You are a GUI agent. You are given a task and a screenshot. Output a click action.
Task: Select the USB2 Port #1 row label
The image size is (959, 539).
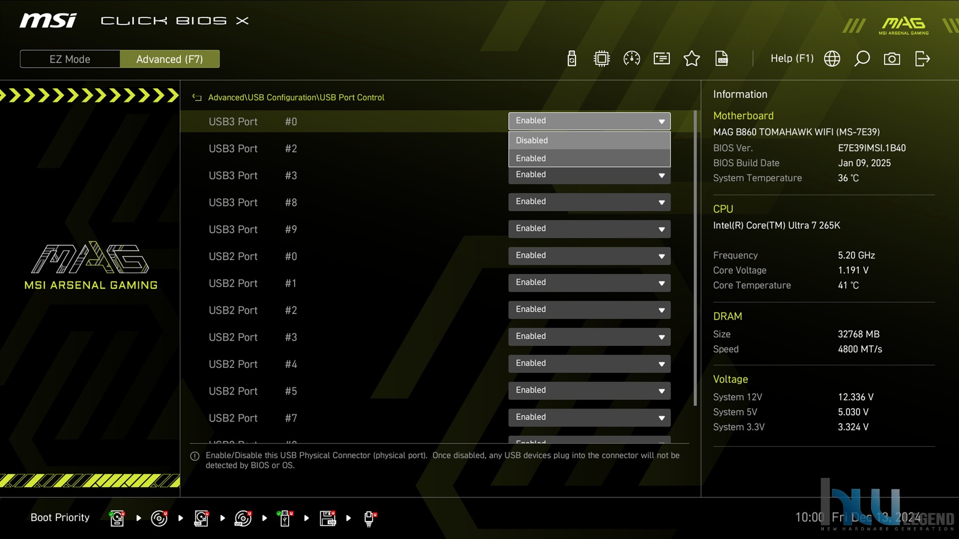(253, 284)
